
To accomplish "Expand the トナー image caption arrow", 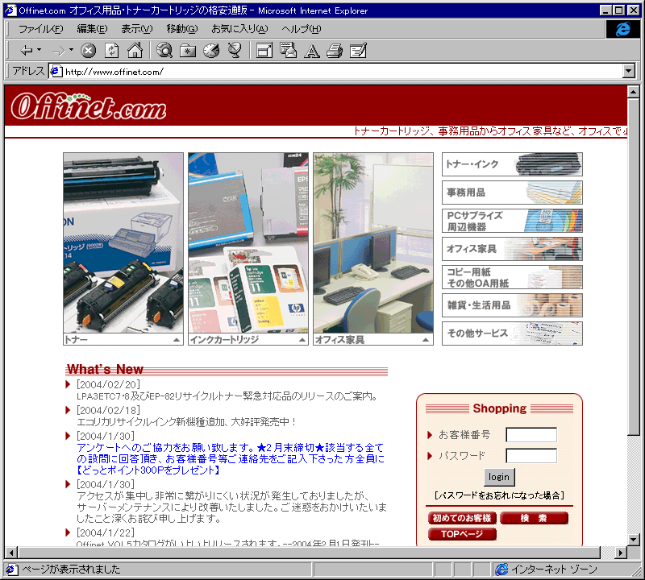I will tap(176, 339).
